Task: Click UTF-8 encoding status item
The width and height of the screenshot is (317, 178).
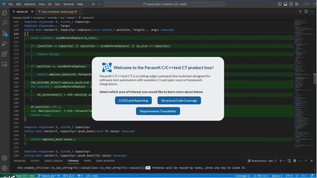Action: pos(289,176)
